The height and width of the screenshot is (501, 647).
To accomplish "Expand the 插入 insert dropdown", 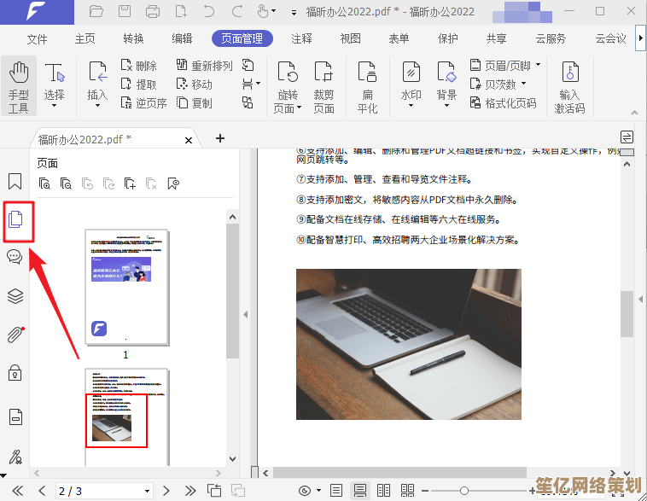I will pos(97,105).
